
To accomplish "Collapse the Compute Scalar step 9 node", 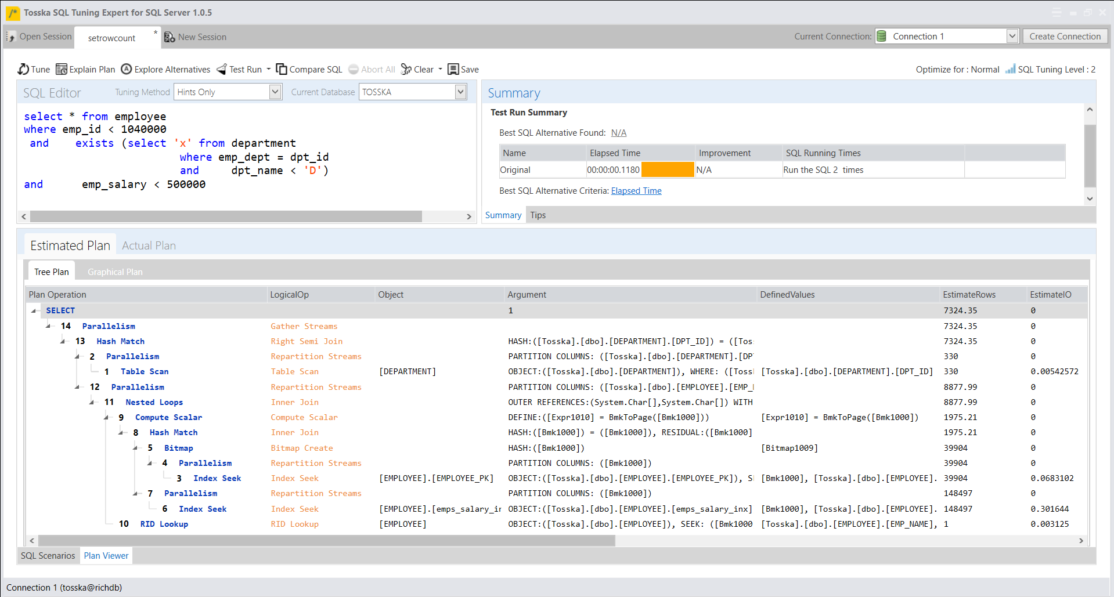I will (107, 417).
